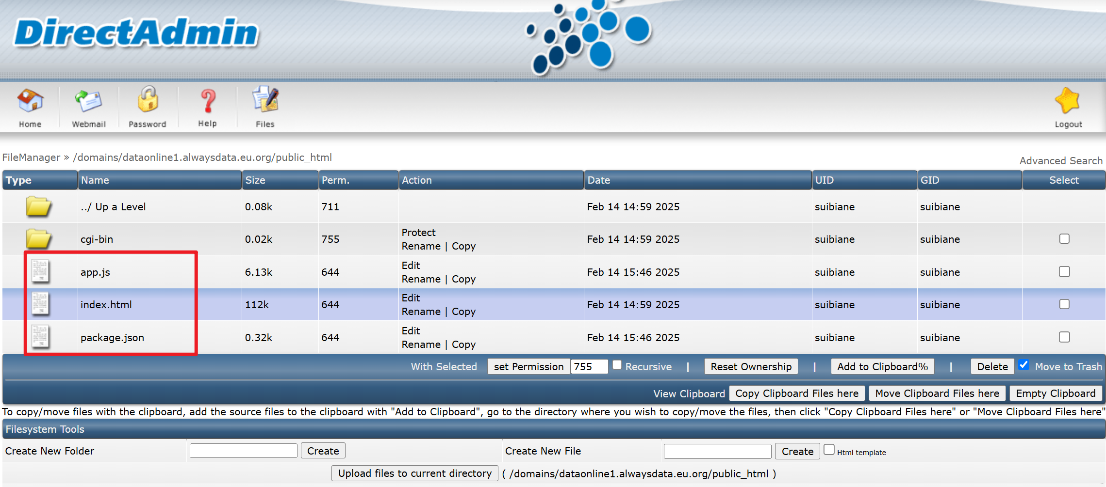This screenshot has height=487, width=1106.
Task: Open the cgi-bin folder icon
Action: [x=39, y=239]
